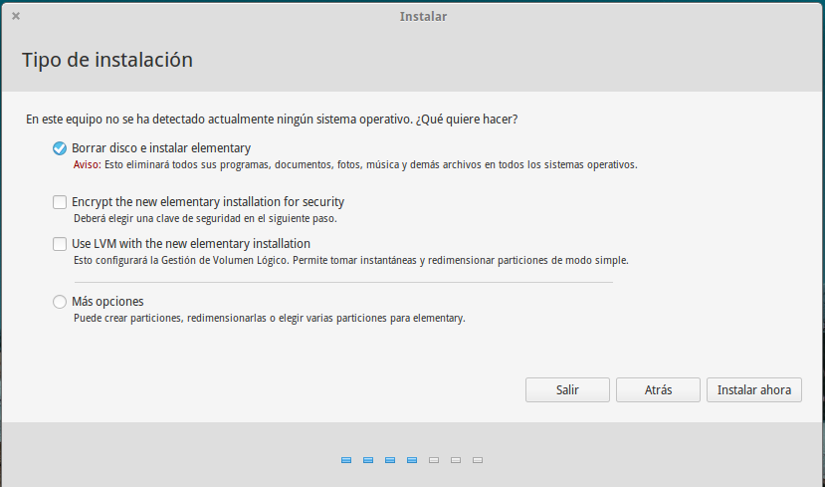Go back with the Atrás button
Image resolution: width=825 pixels, height=487 pixels.
tap(657, 389)
